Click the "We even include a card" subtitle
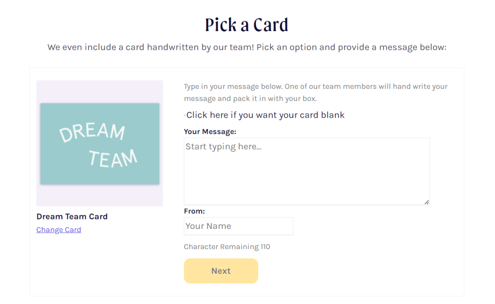Viewport: 495px width, 304px height. click(247, 47)
